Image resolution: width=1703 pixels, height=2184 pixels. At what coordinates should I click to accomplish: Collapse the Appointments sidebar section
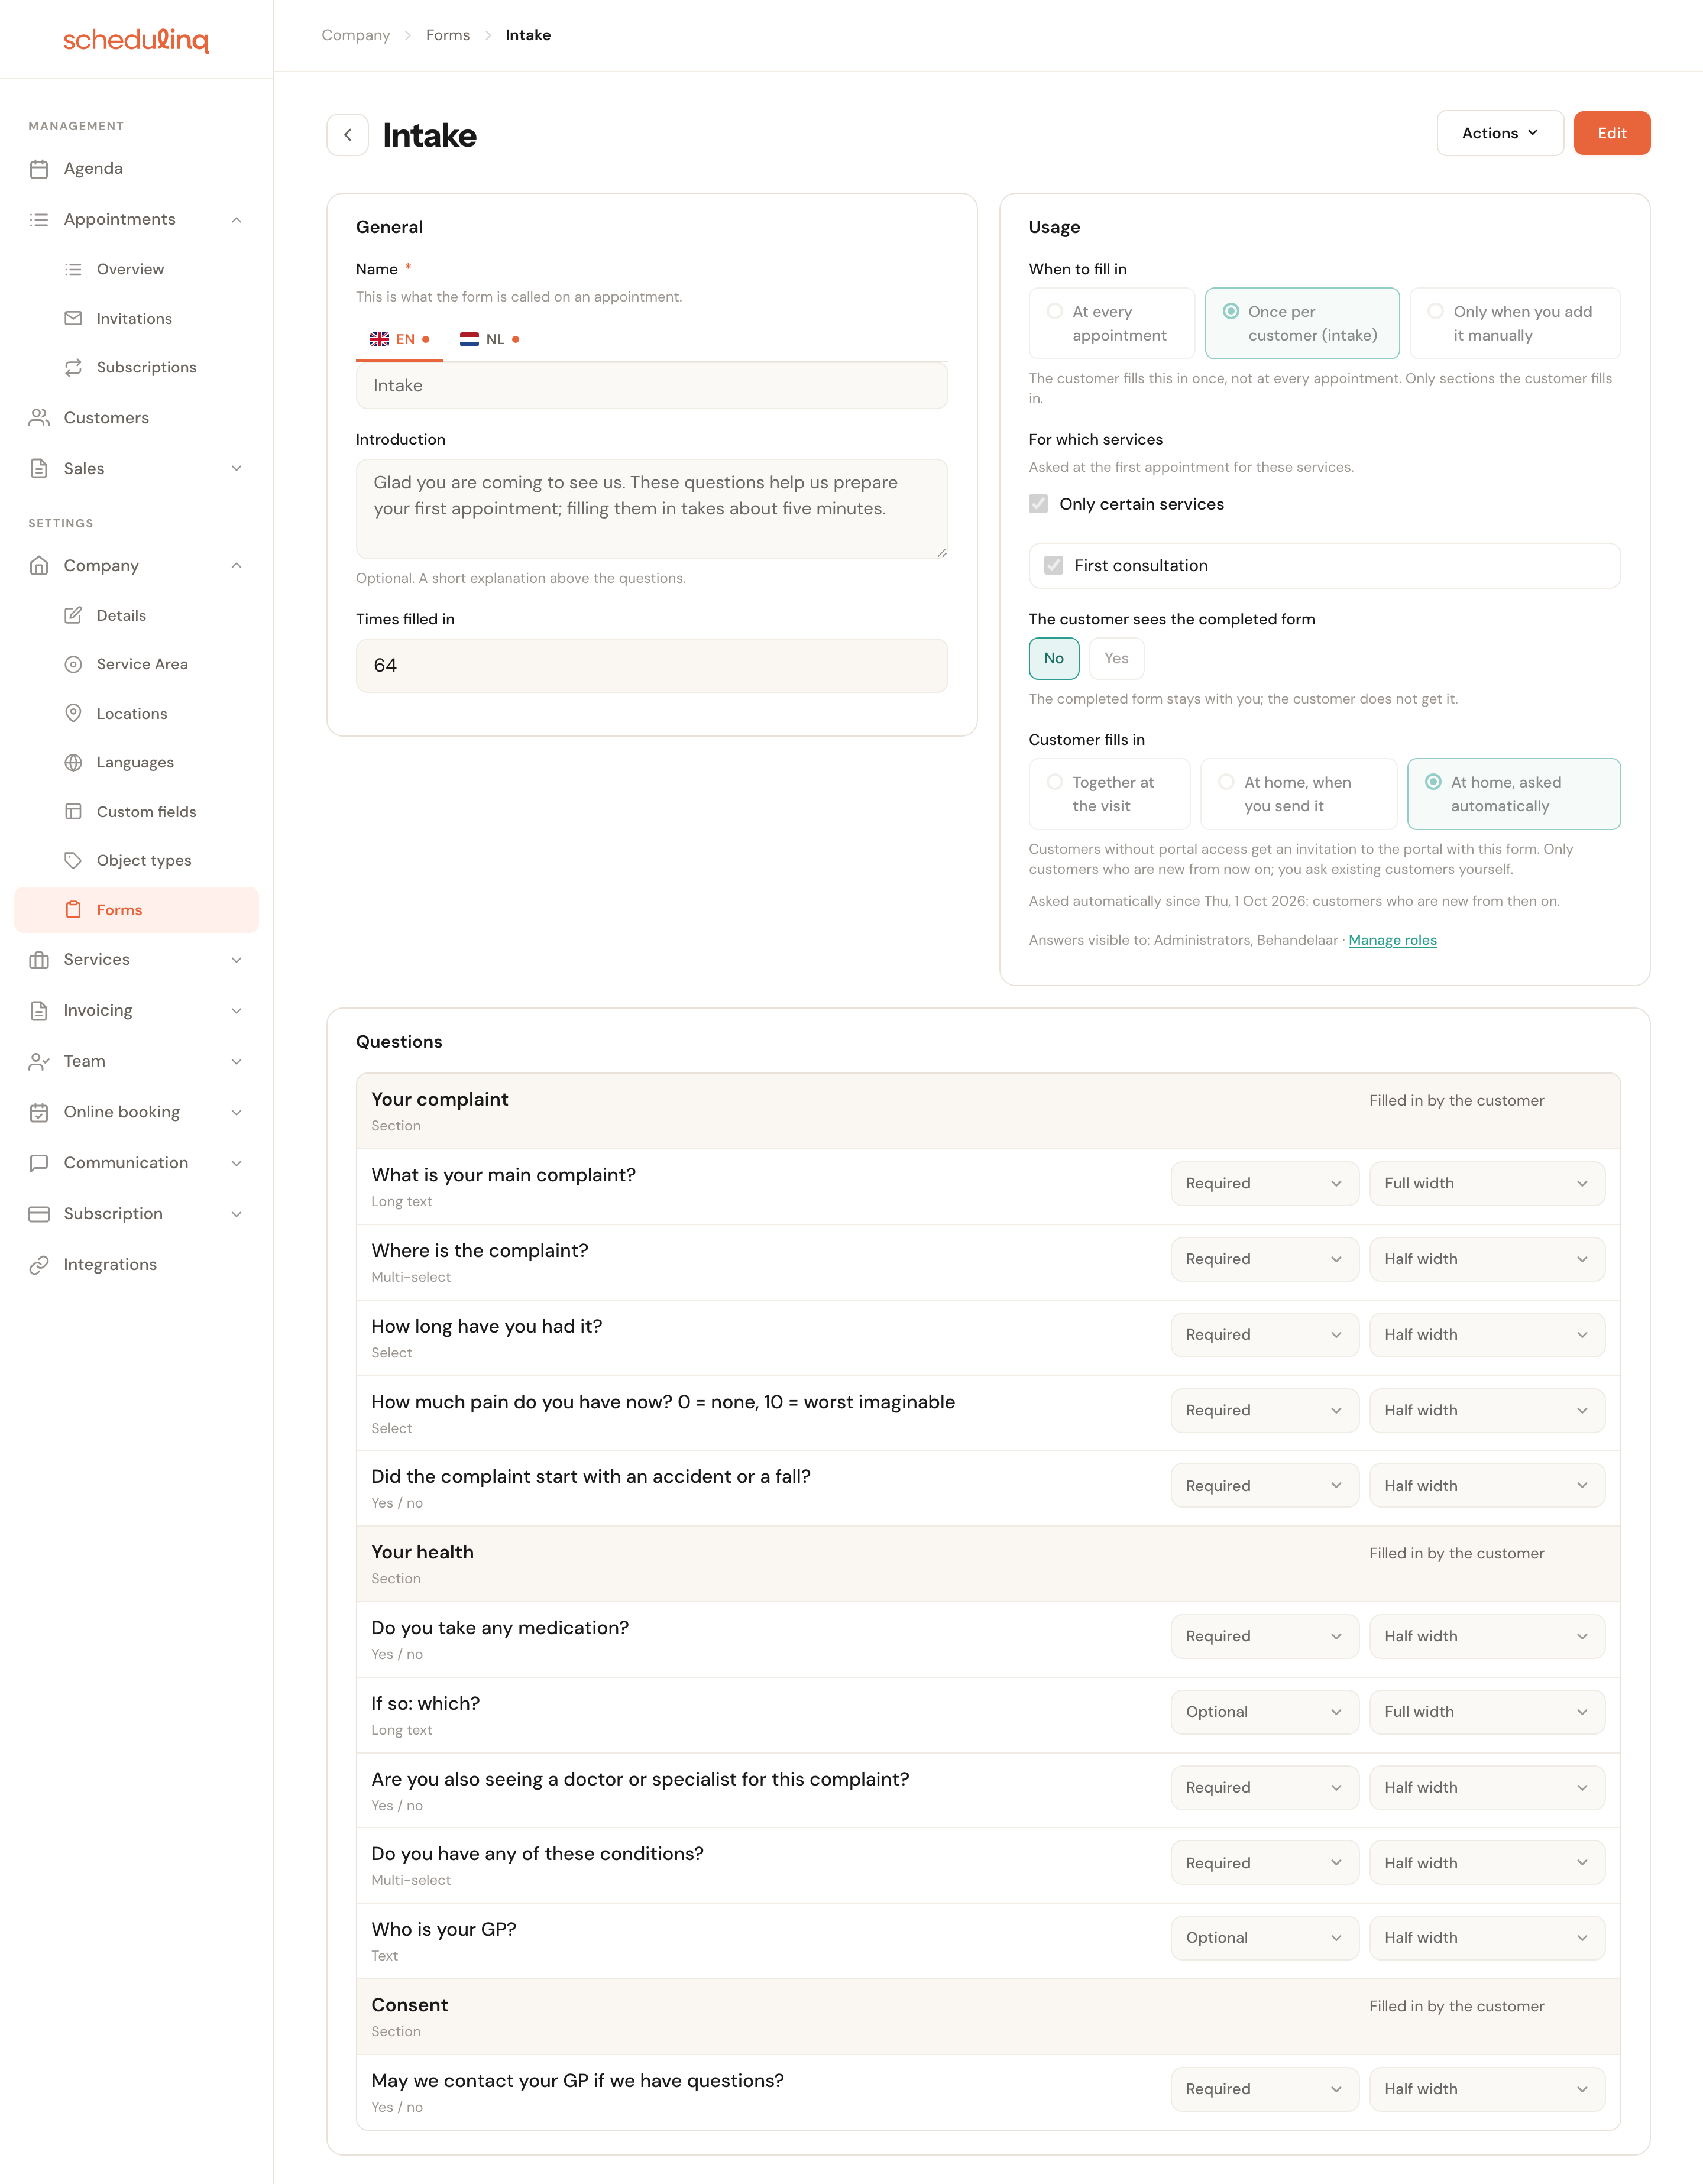pos(237,220)
